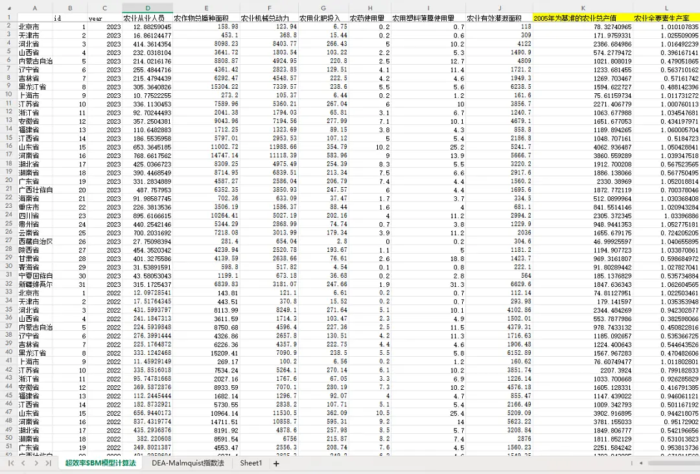
Task: Select the 西藏自治区 cell in row 27
Action: 35,242
